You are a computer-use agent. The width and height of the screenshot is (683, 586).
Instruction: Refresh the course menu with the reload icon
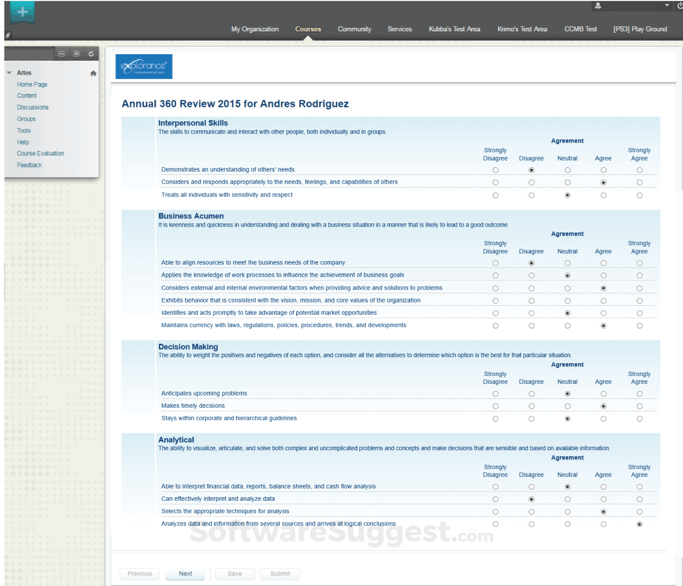tap(91, 53)
